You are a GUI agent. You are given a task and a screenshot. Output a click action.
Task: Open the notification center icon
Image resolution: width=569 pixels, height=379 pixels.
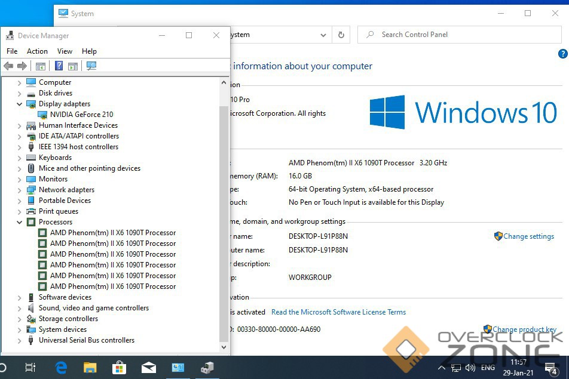coord(551,368)
